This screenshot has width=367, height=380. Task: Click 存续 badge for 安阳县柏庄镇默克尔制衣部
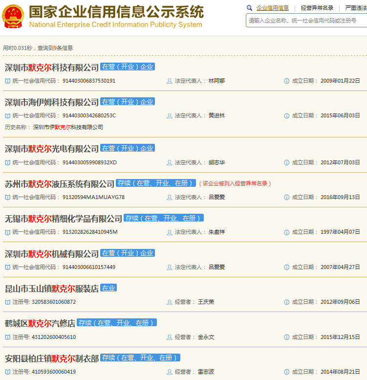tap(140, 358)
